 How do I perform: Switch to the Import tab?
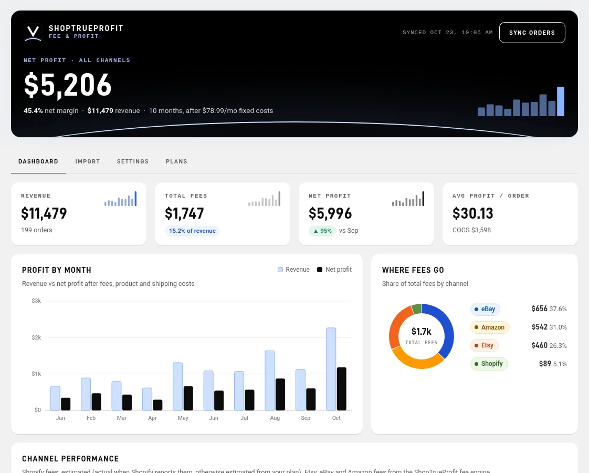pos(88,161)
